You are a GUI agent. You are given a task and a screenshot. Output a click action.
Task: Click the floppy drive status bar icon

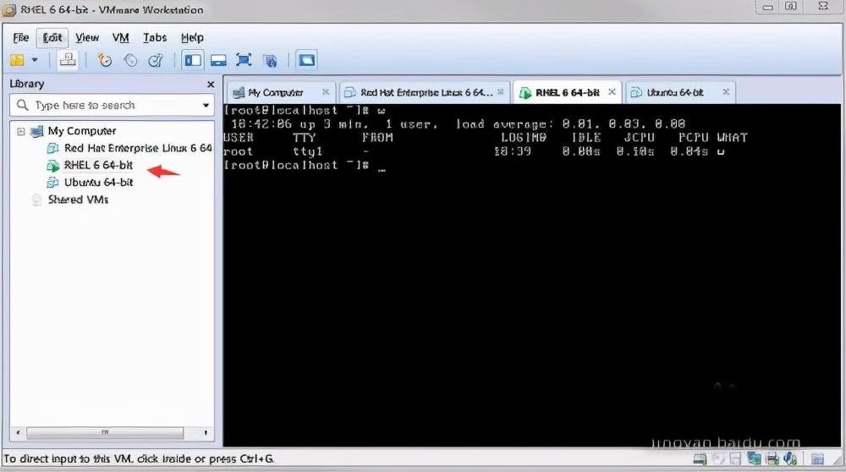(x=735, y=459)
